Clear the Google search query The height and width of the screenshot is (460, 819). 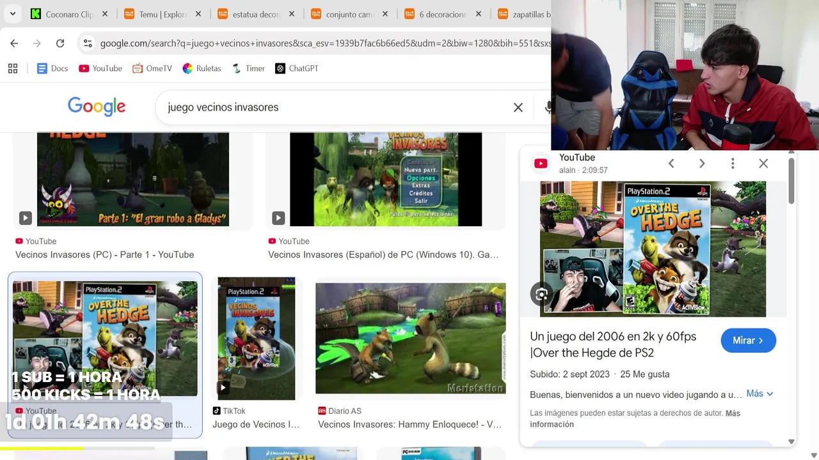coord(518,107)
